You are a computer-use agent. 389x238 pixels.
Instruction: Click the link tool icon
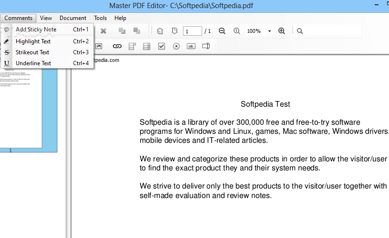coord(117,46)
